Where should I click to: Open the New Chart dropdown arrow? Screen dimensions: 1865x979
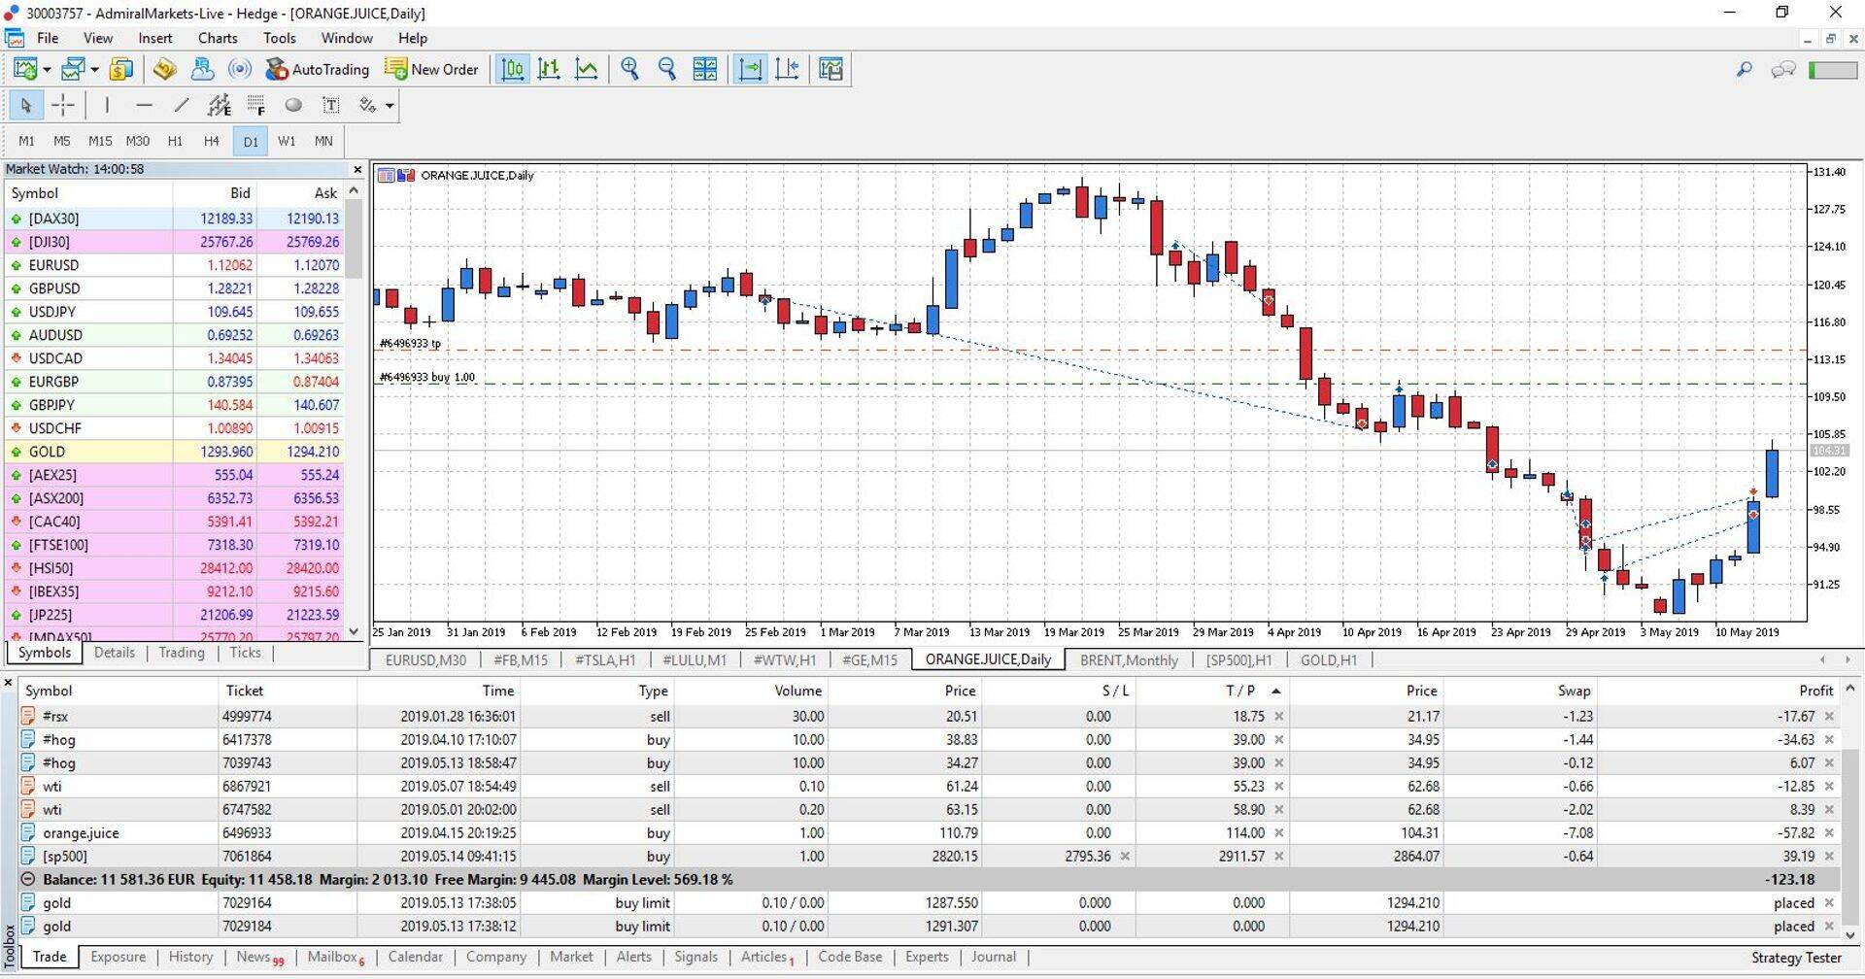[47, 70]
